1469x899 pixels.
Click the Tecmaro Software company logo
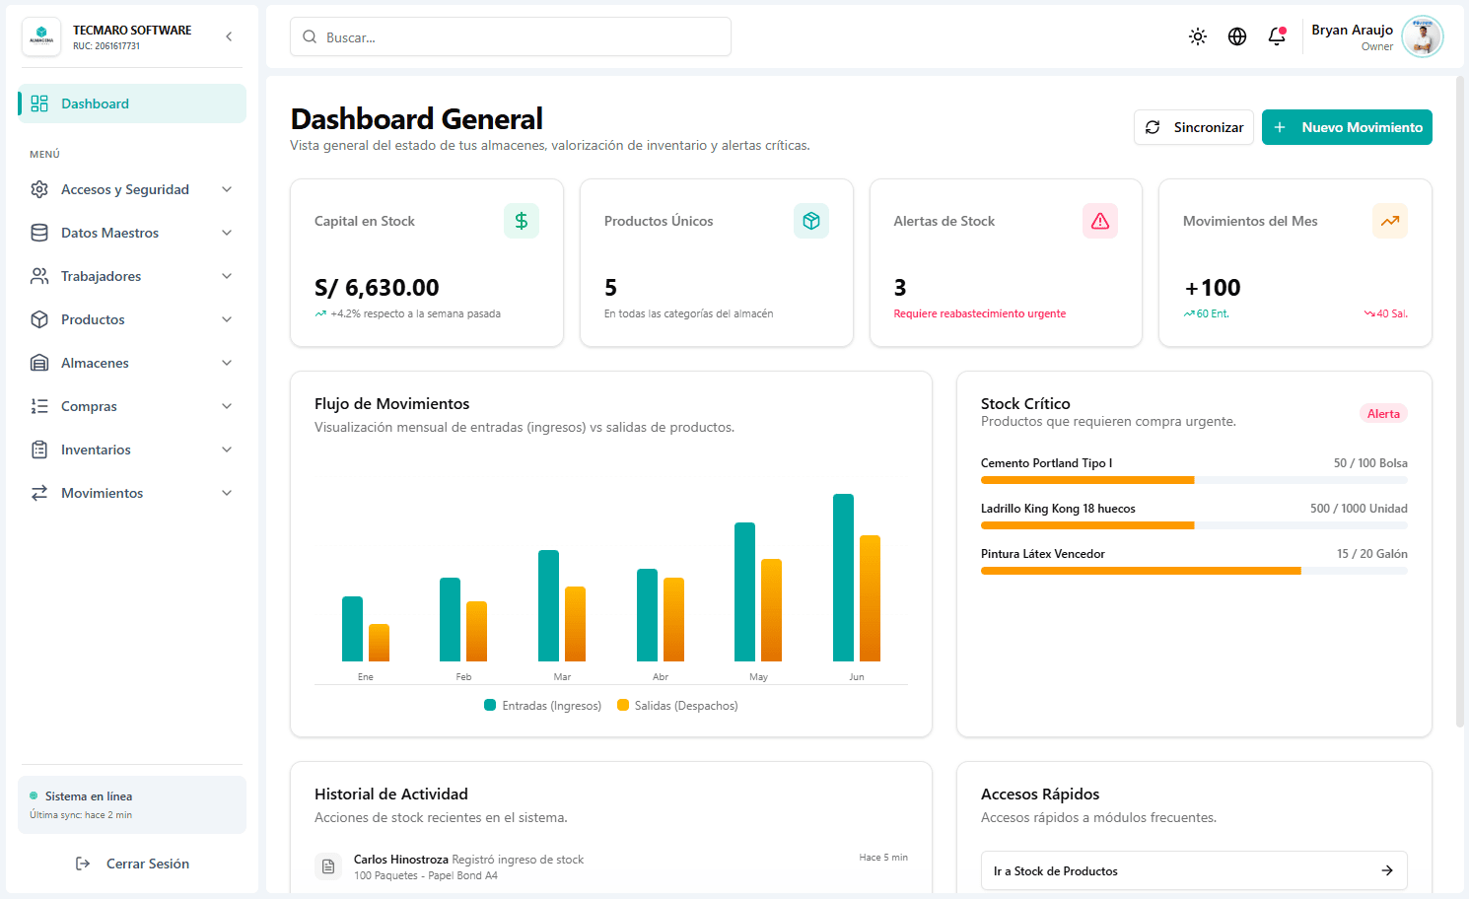tap(41, 36)
